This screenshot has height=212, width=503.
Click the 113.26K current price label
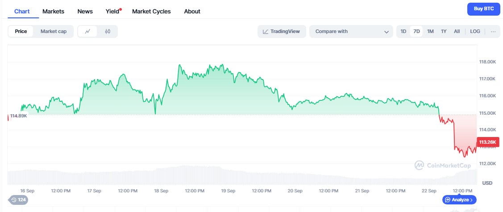(487, 142)
